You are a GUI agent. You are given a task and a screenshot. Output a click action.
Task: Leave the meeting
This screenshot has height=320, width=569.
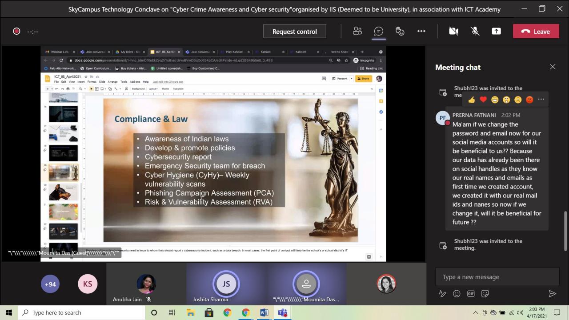(x=536, y=31)
